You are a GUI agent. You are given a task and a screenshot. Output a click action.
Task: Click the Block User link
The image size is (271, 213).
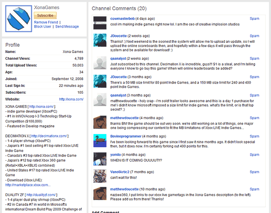tap(42, 26)
